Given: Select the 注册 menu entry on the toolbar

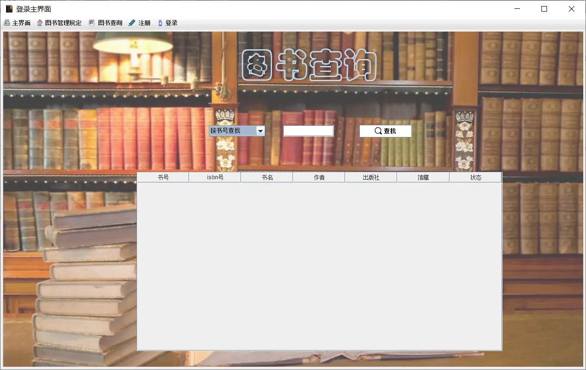Looking at the screenshot, I should click(x=139, y=22).
